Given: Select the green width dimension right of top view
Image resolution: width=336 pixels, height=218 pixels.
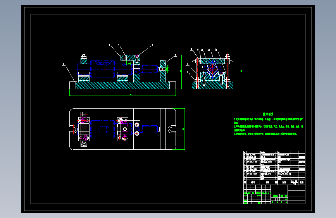Looking at the screenshot, I should [x=184, y=129].
